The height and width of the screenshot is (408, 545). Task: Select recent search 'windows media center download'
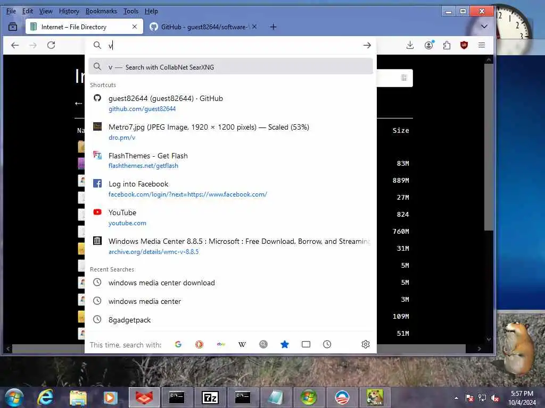click(x=230, y=283)
